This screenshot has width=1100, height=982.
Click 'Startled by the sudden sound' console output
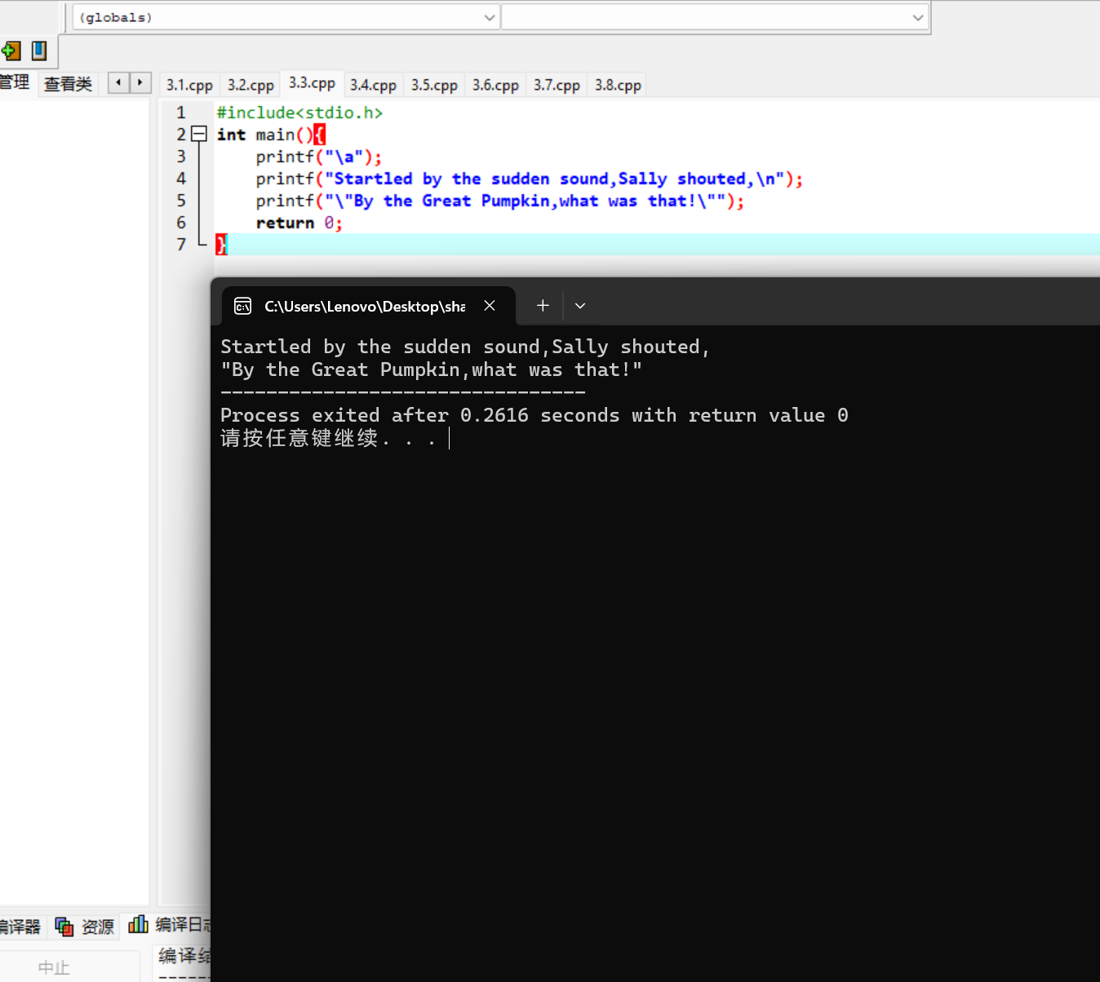click(x=465, y=347)
